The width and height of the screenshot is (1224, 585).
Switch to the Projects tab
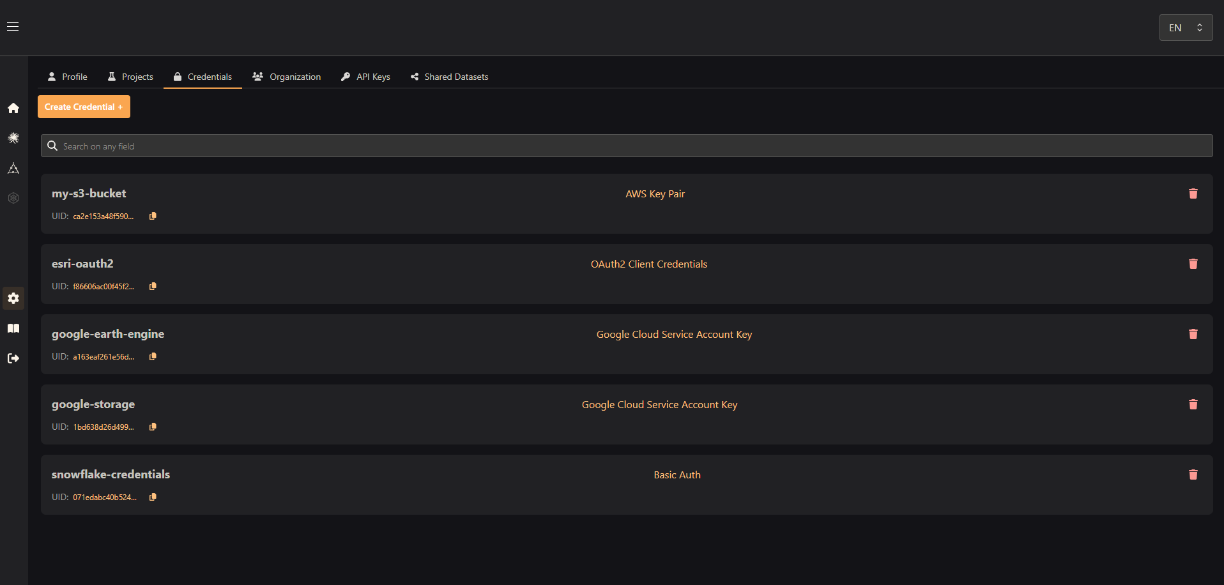pos(130,77)
